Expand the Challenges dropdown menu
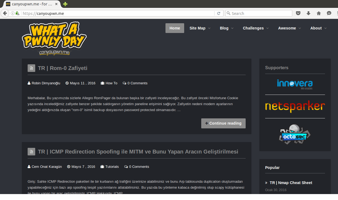Image resolution: width=338 pixels, height=200 pixels. [256, 28]
